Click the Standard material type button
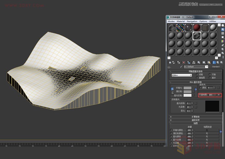The width and height of the screenshot is (225, 159). pos(216,67)
